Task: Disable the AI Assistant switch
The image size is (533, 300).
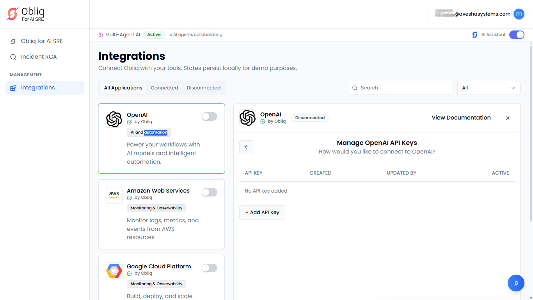Action: coord(517,35)
